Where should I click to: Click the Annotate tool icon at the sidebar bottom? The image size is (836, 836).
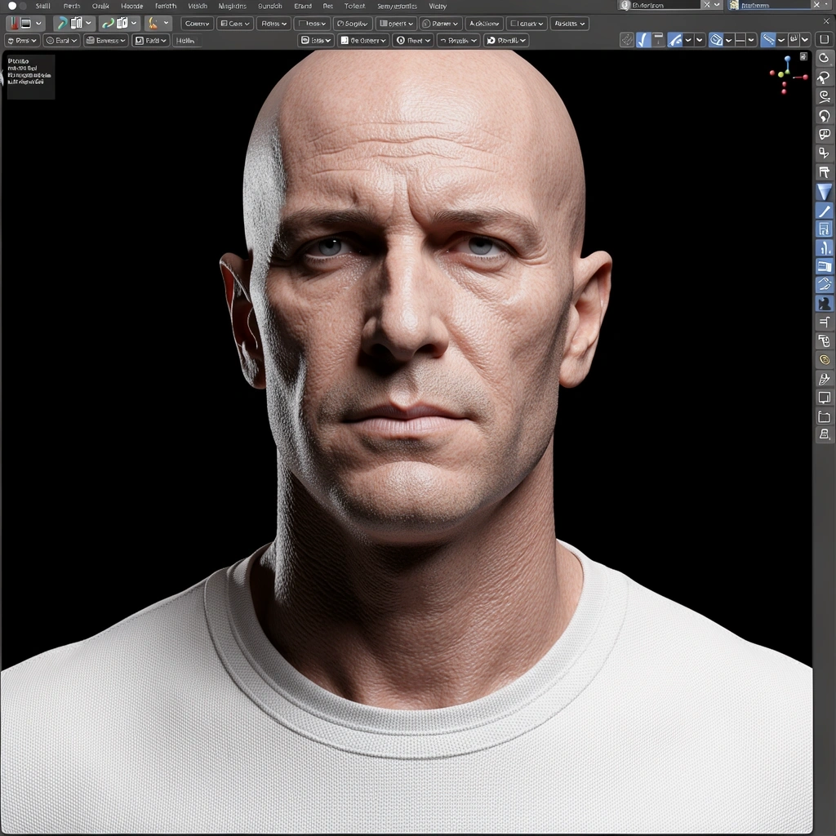pos(825,378)
